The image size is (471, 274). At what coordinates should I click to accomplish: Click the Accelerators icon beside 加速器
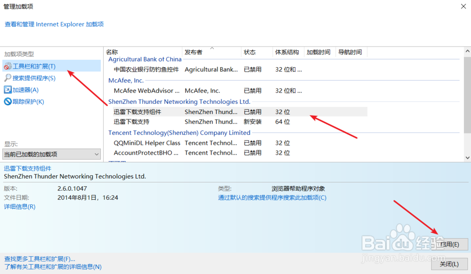pyautogui.click(x=8, y=90)
